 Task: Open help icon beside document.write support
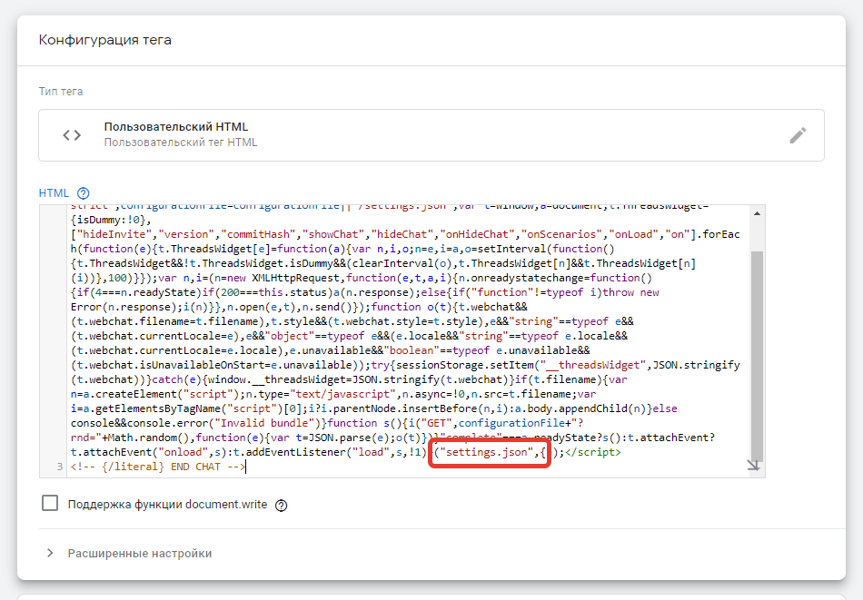(282, 506)
